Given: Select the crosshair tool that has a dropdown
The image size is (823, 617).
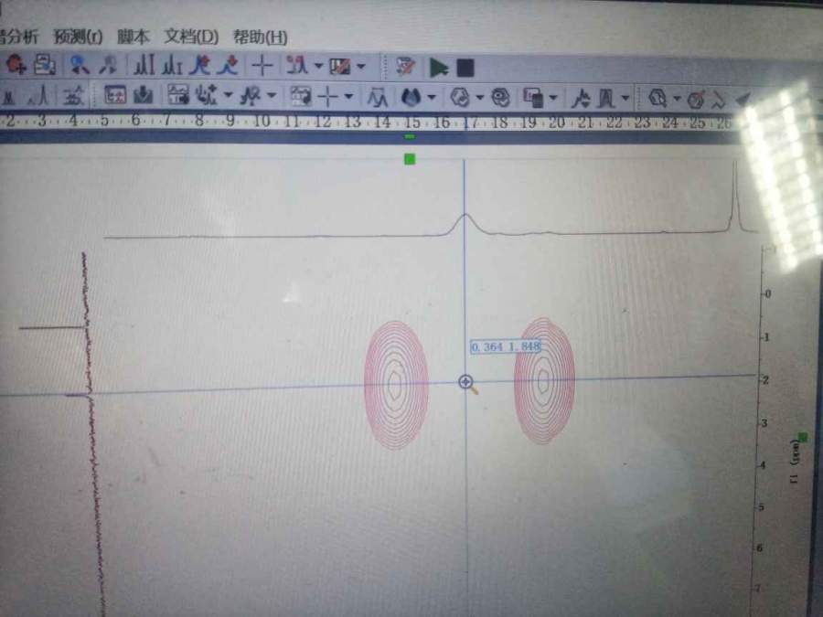Looking at the screenshot, I should [x=328, y=97].
